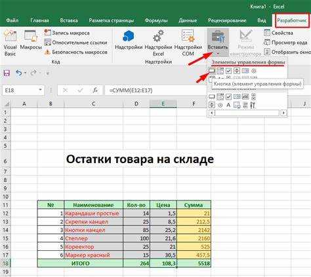This screenshot has height=277, width=311.
Task: Select the Разработчик tab
Action: pyautogui.click(x=292, y=20)
